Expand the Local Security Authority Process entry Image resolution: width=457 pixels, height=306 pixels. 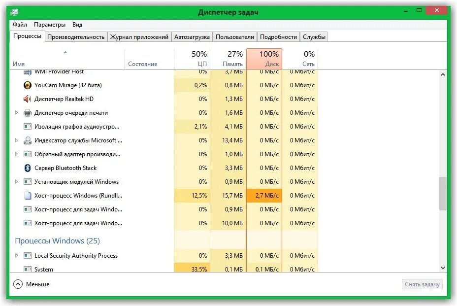[x=16, y=256]
